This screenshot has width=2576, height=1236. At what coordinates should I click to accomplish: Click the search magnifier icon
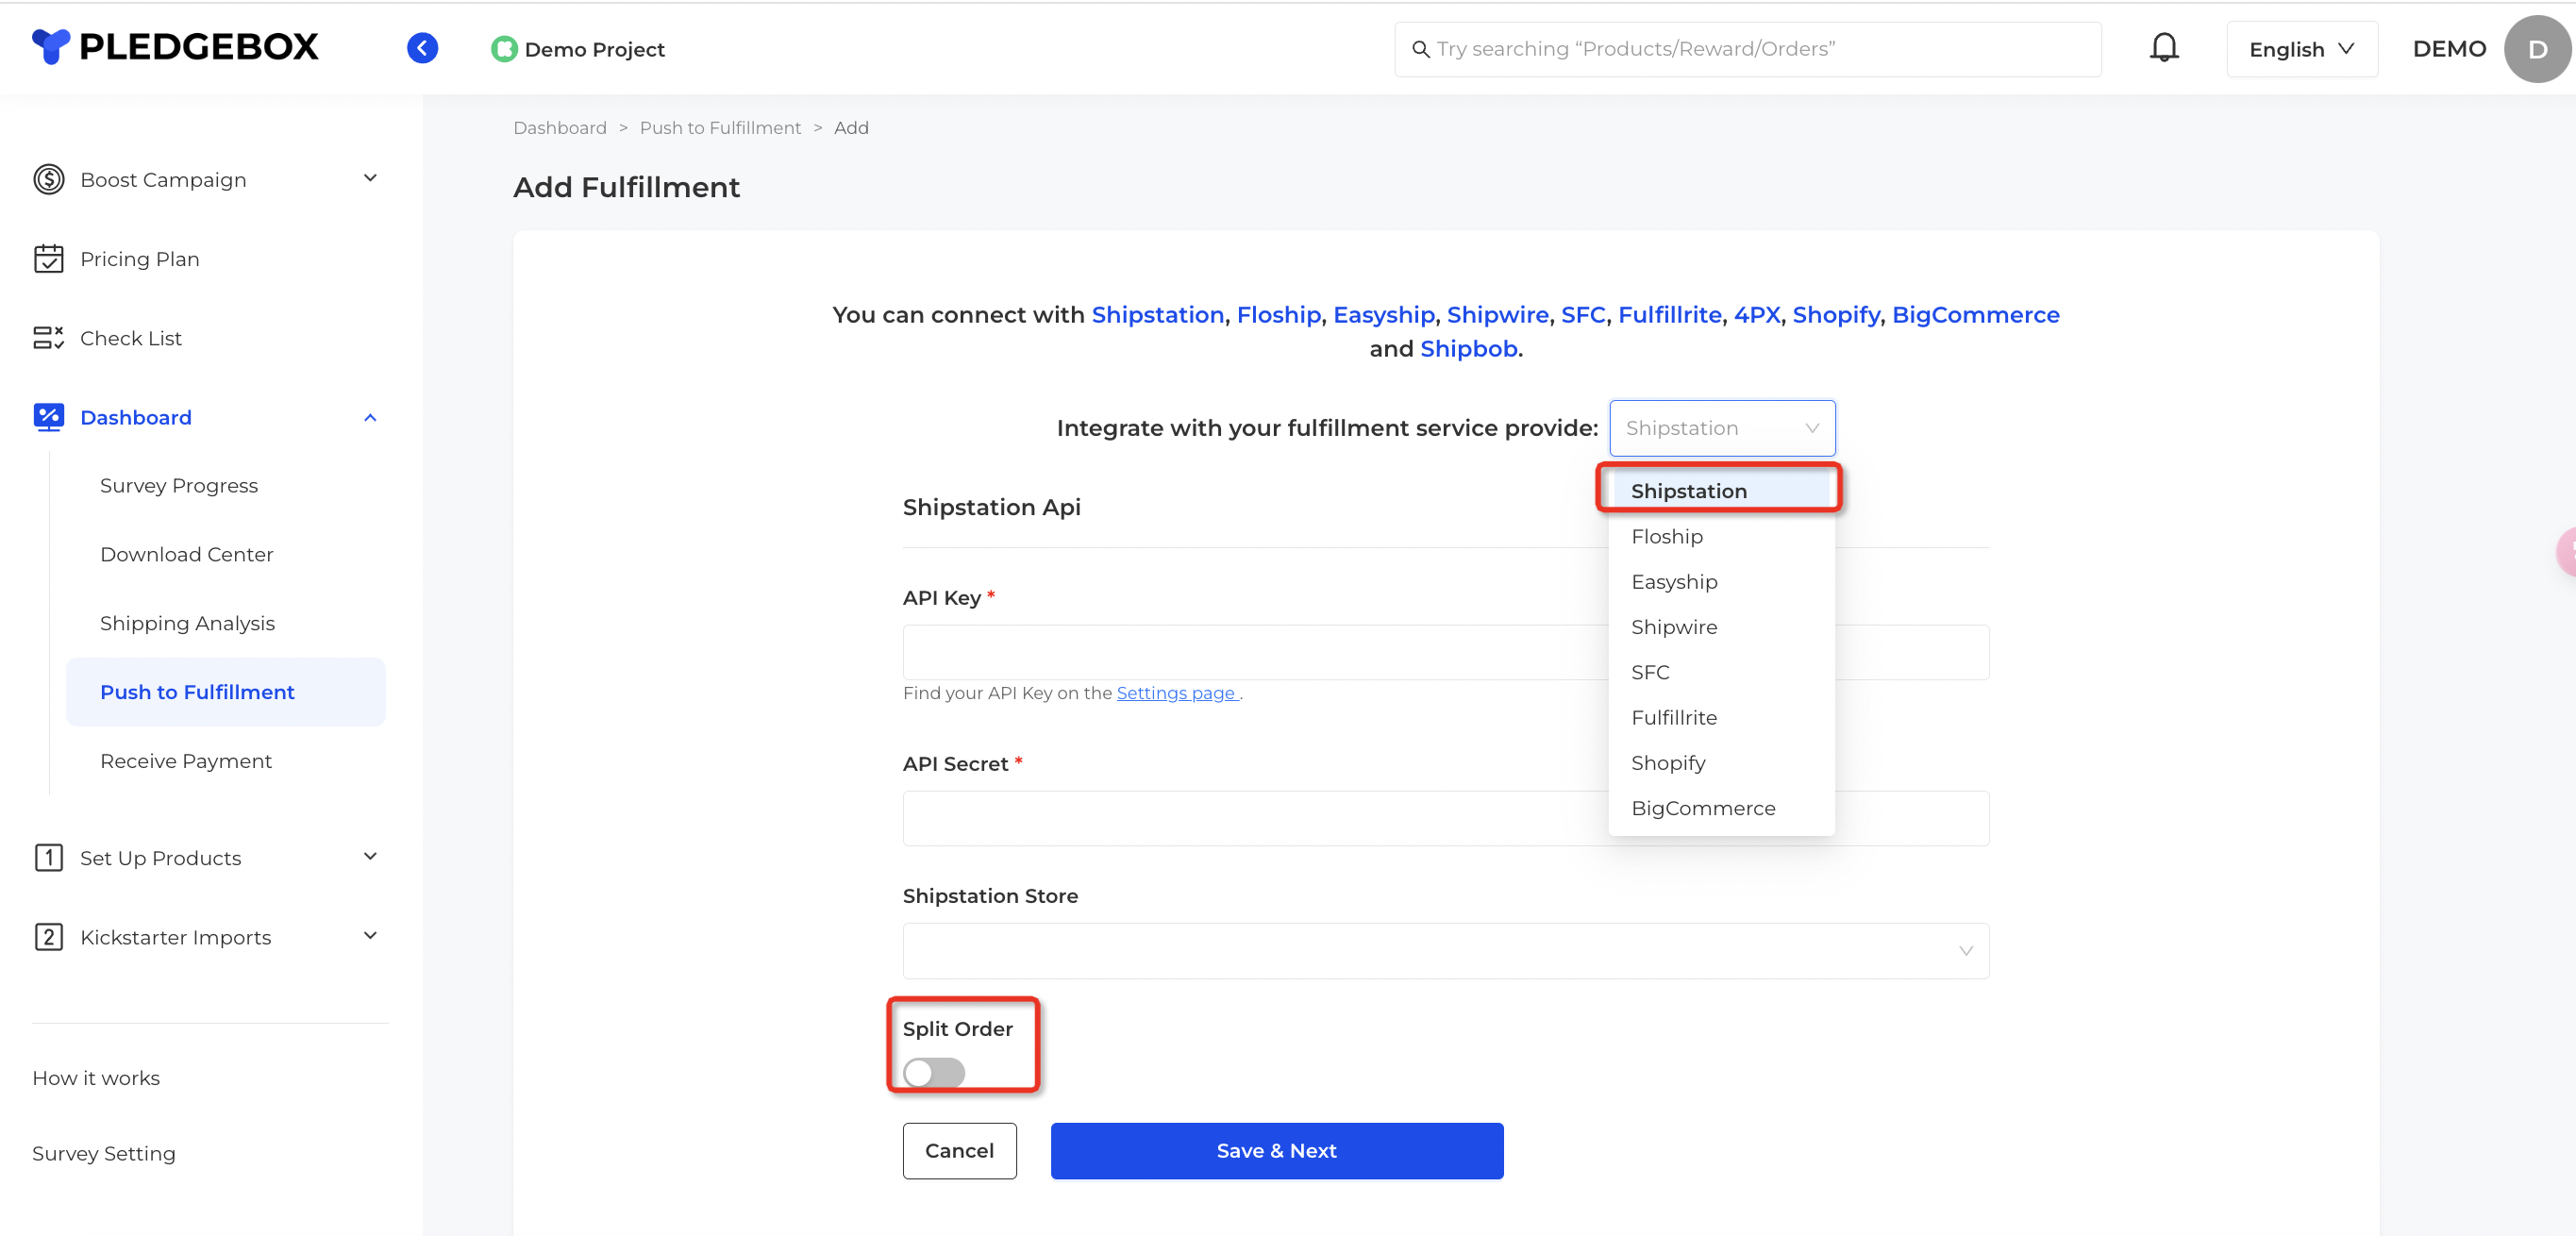pyautogui.click(x=1420, y=49)
